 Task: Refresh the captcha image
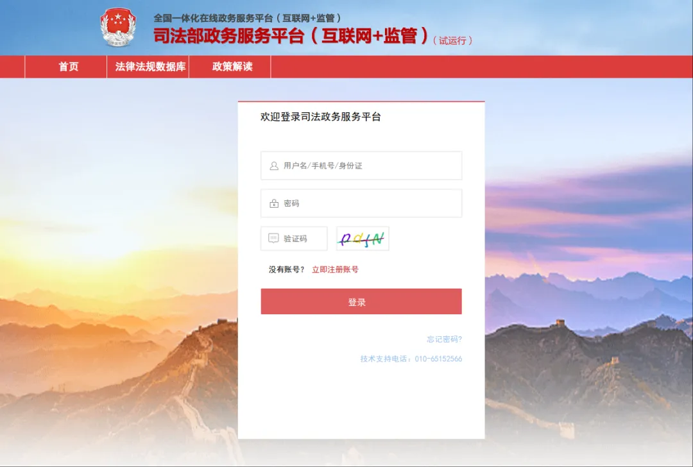pyautogui.click(x=363, y=239)
